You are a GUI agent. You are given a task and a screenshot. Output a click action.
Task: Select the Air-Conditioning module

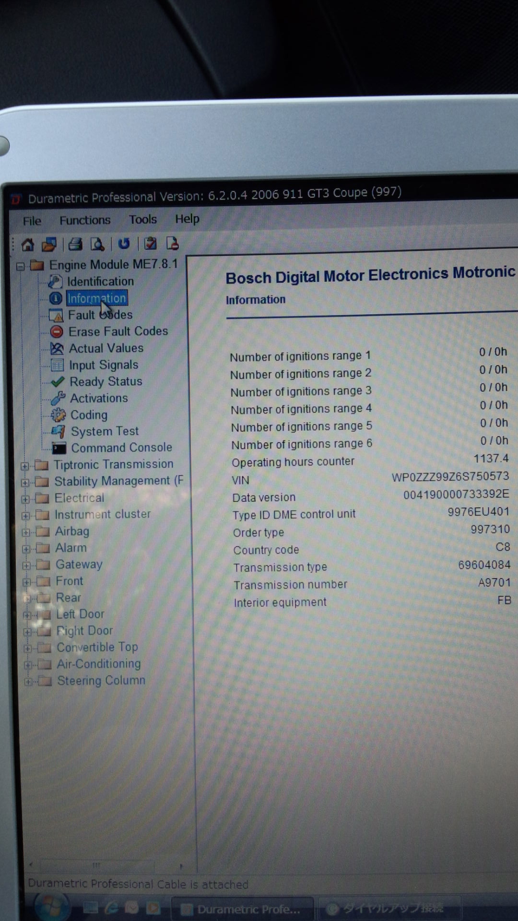pos(99,664)
